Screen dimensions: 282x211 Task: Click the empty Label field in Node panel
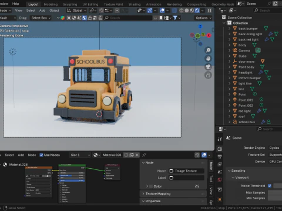pos(186,178)
